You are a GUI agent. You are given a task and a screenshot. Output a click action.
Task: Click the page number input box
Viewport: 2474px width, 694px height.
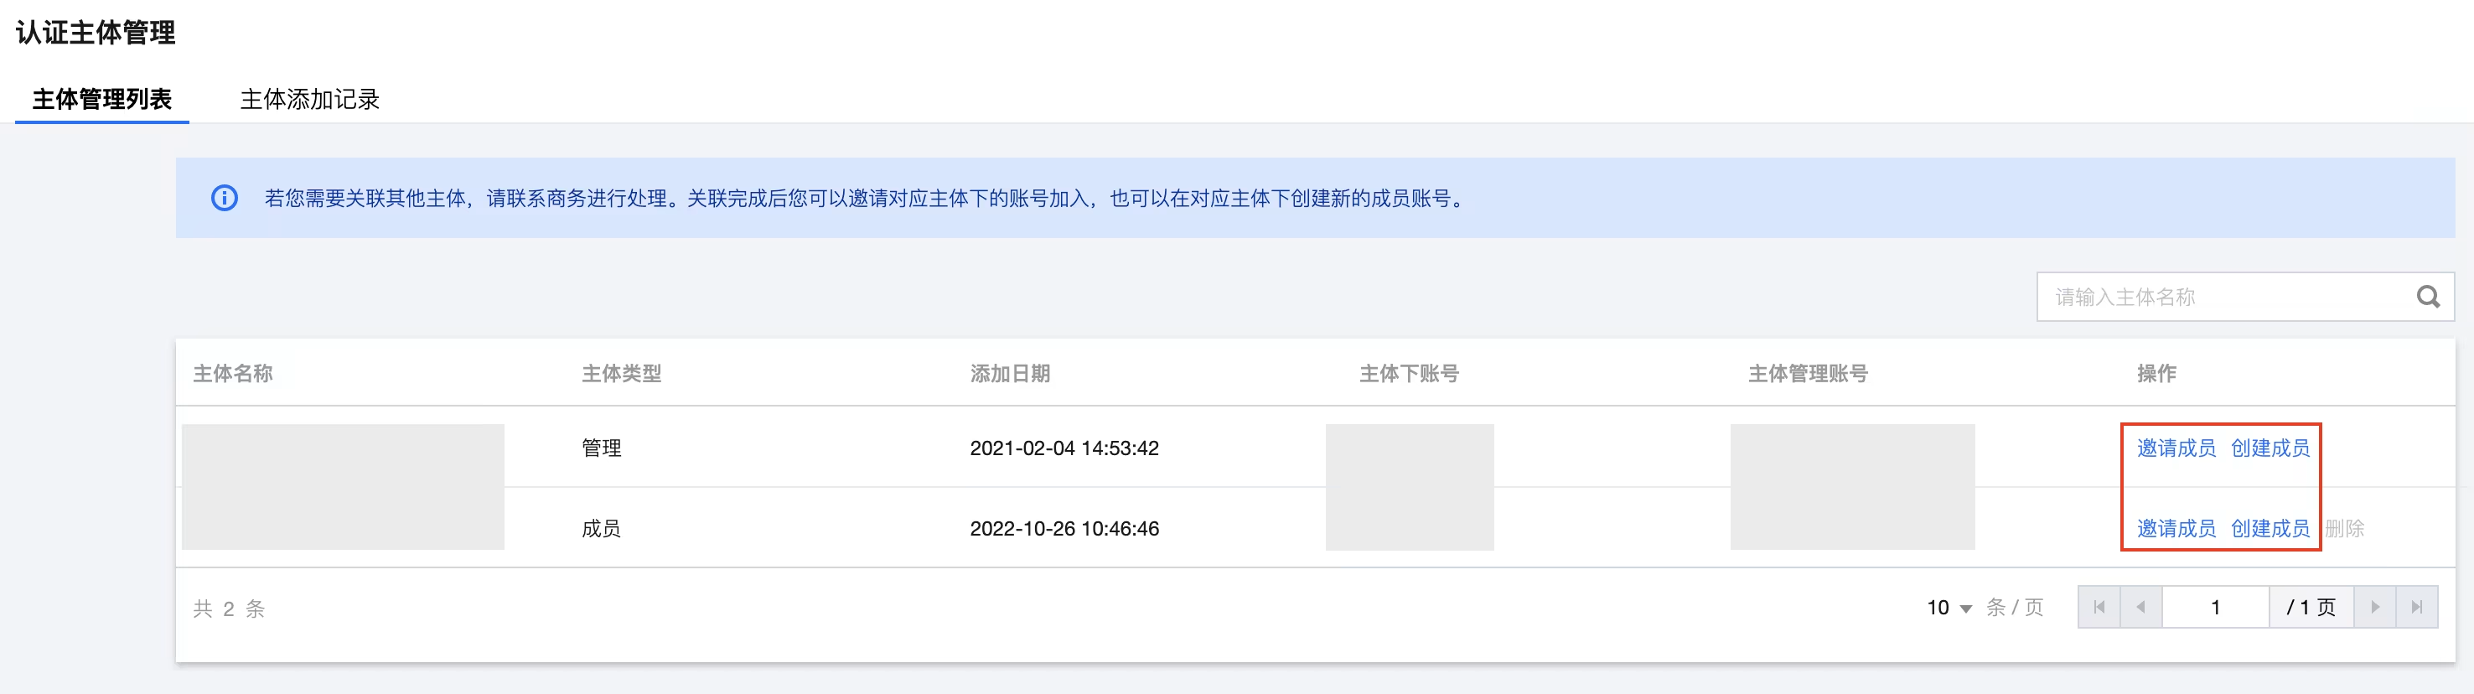(x=2215, y=607)
